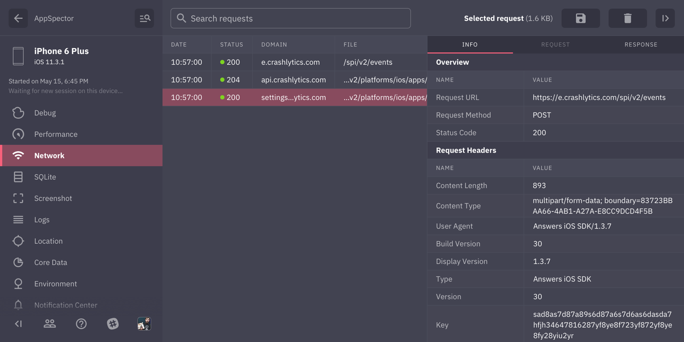Viewport: 684px width, 342px height.
Task: Delete the selected request with trash icon
Action: pos(627,18)
